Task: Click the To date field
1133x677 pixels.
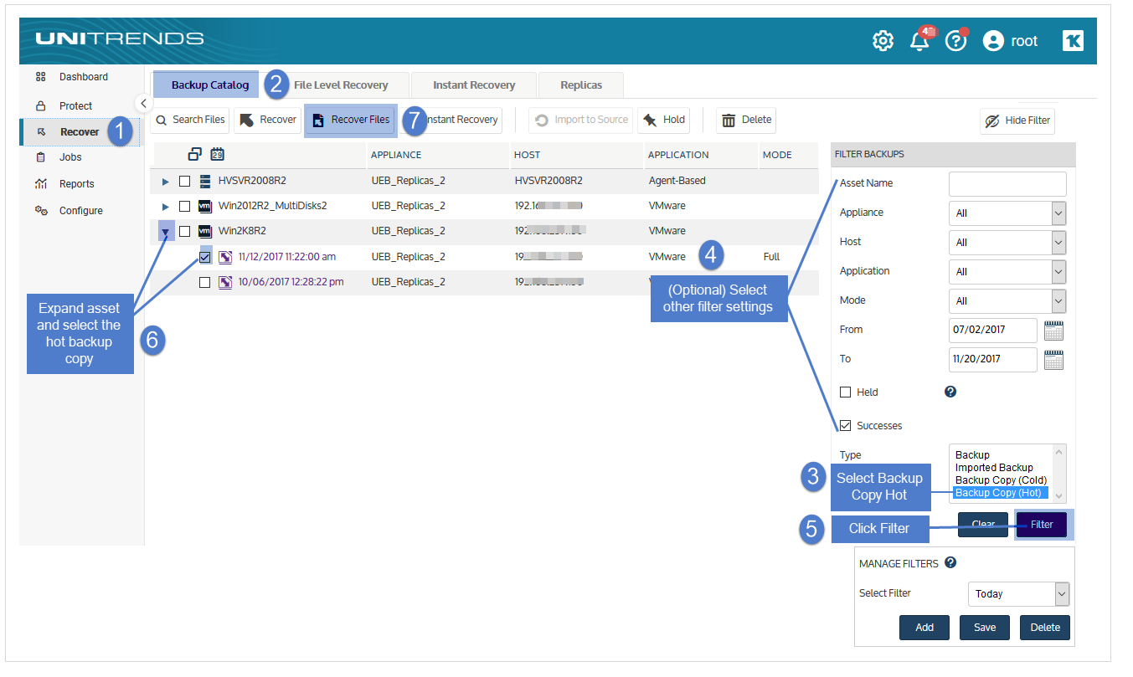Action: (993, 360)
